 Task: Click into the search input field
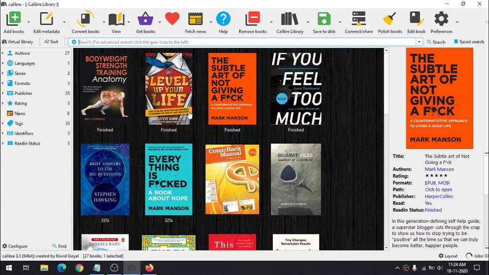(x=246, y=42)
